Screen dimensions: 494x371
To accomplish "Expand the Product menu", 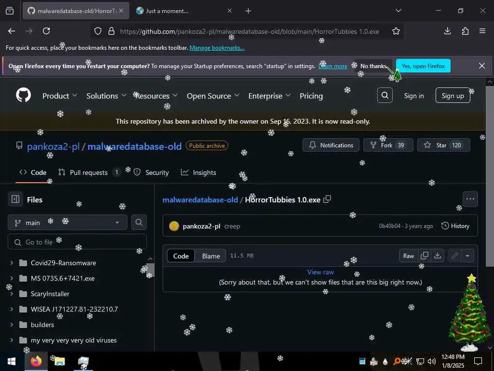I will (x=59, y=96).
